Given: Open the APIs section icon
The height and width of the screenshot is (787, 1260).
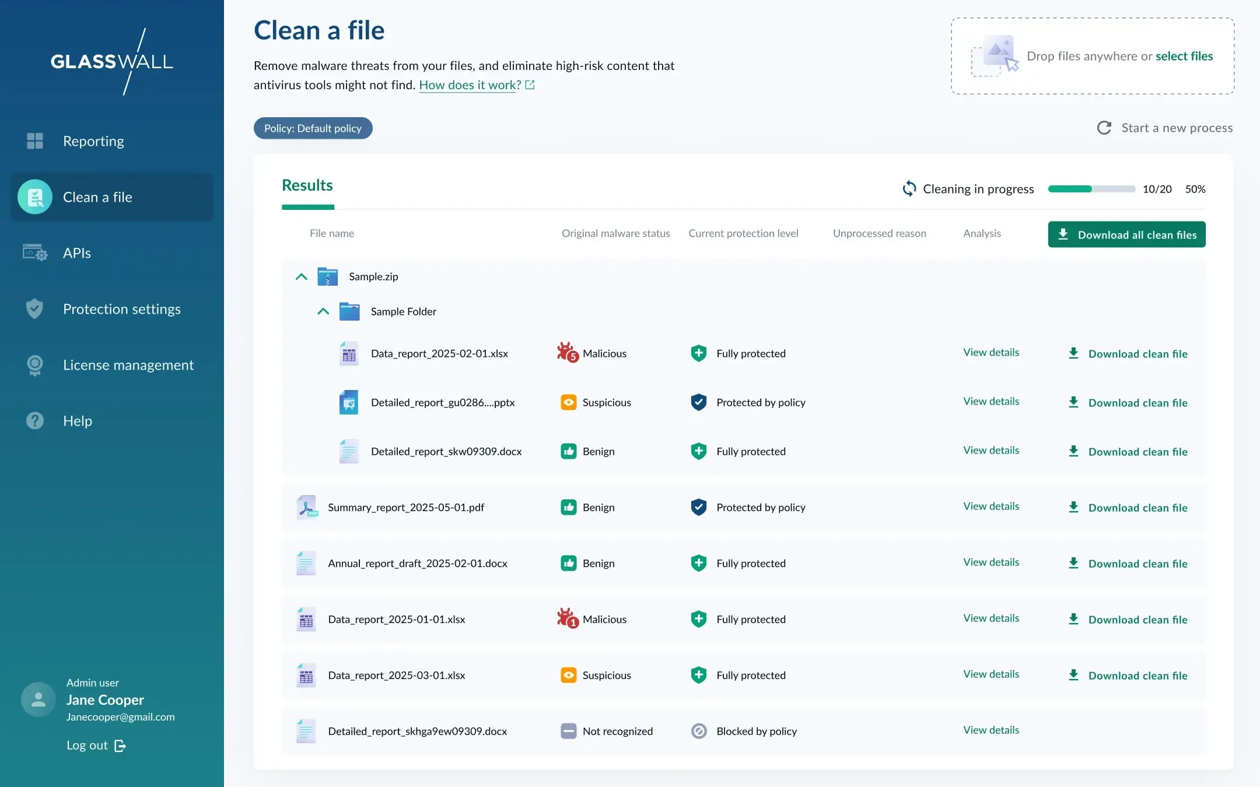Looking at the screenshot, I should tap(35, 253).
